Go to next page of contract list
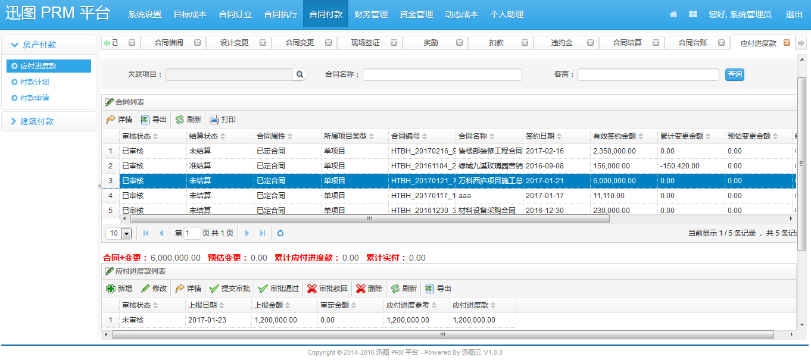 tap(247, 233)
